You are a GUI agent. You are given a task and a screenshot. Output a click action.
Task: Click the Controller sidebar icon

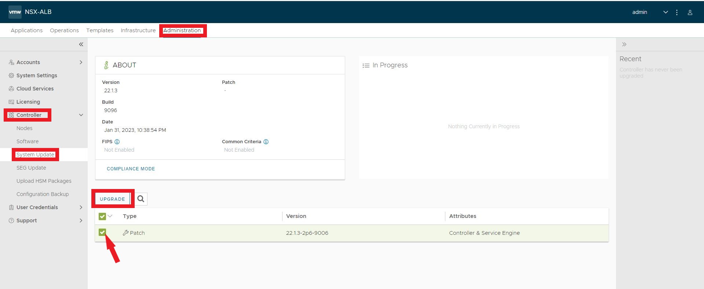click(x=11, y=115)
